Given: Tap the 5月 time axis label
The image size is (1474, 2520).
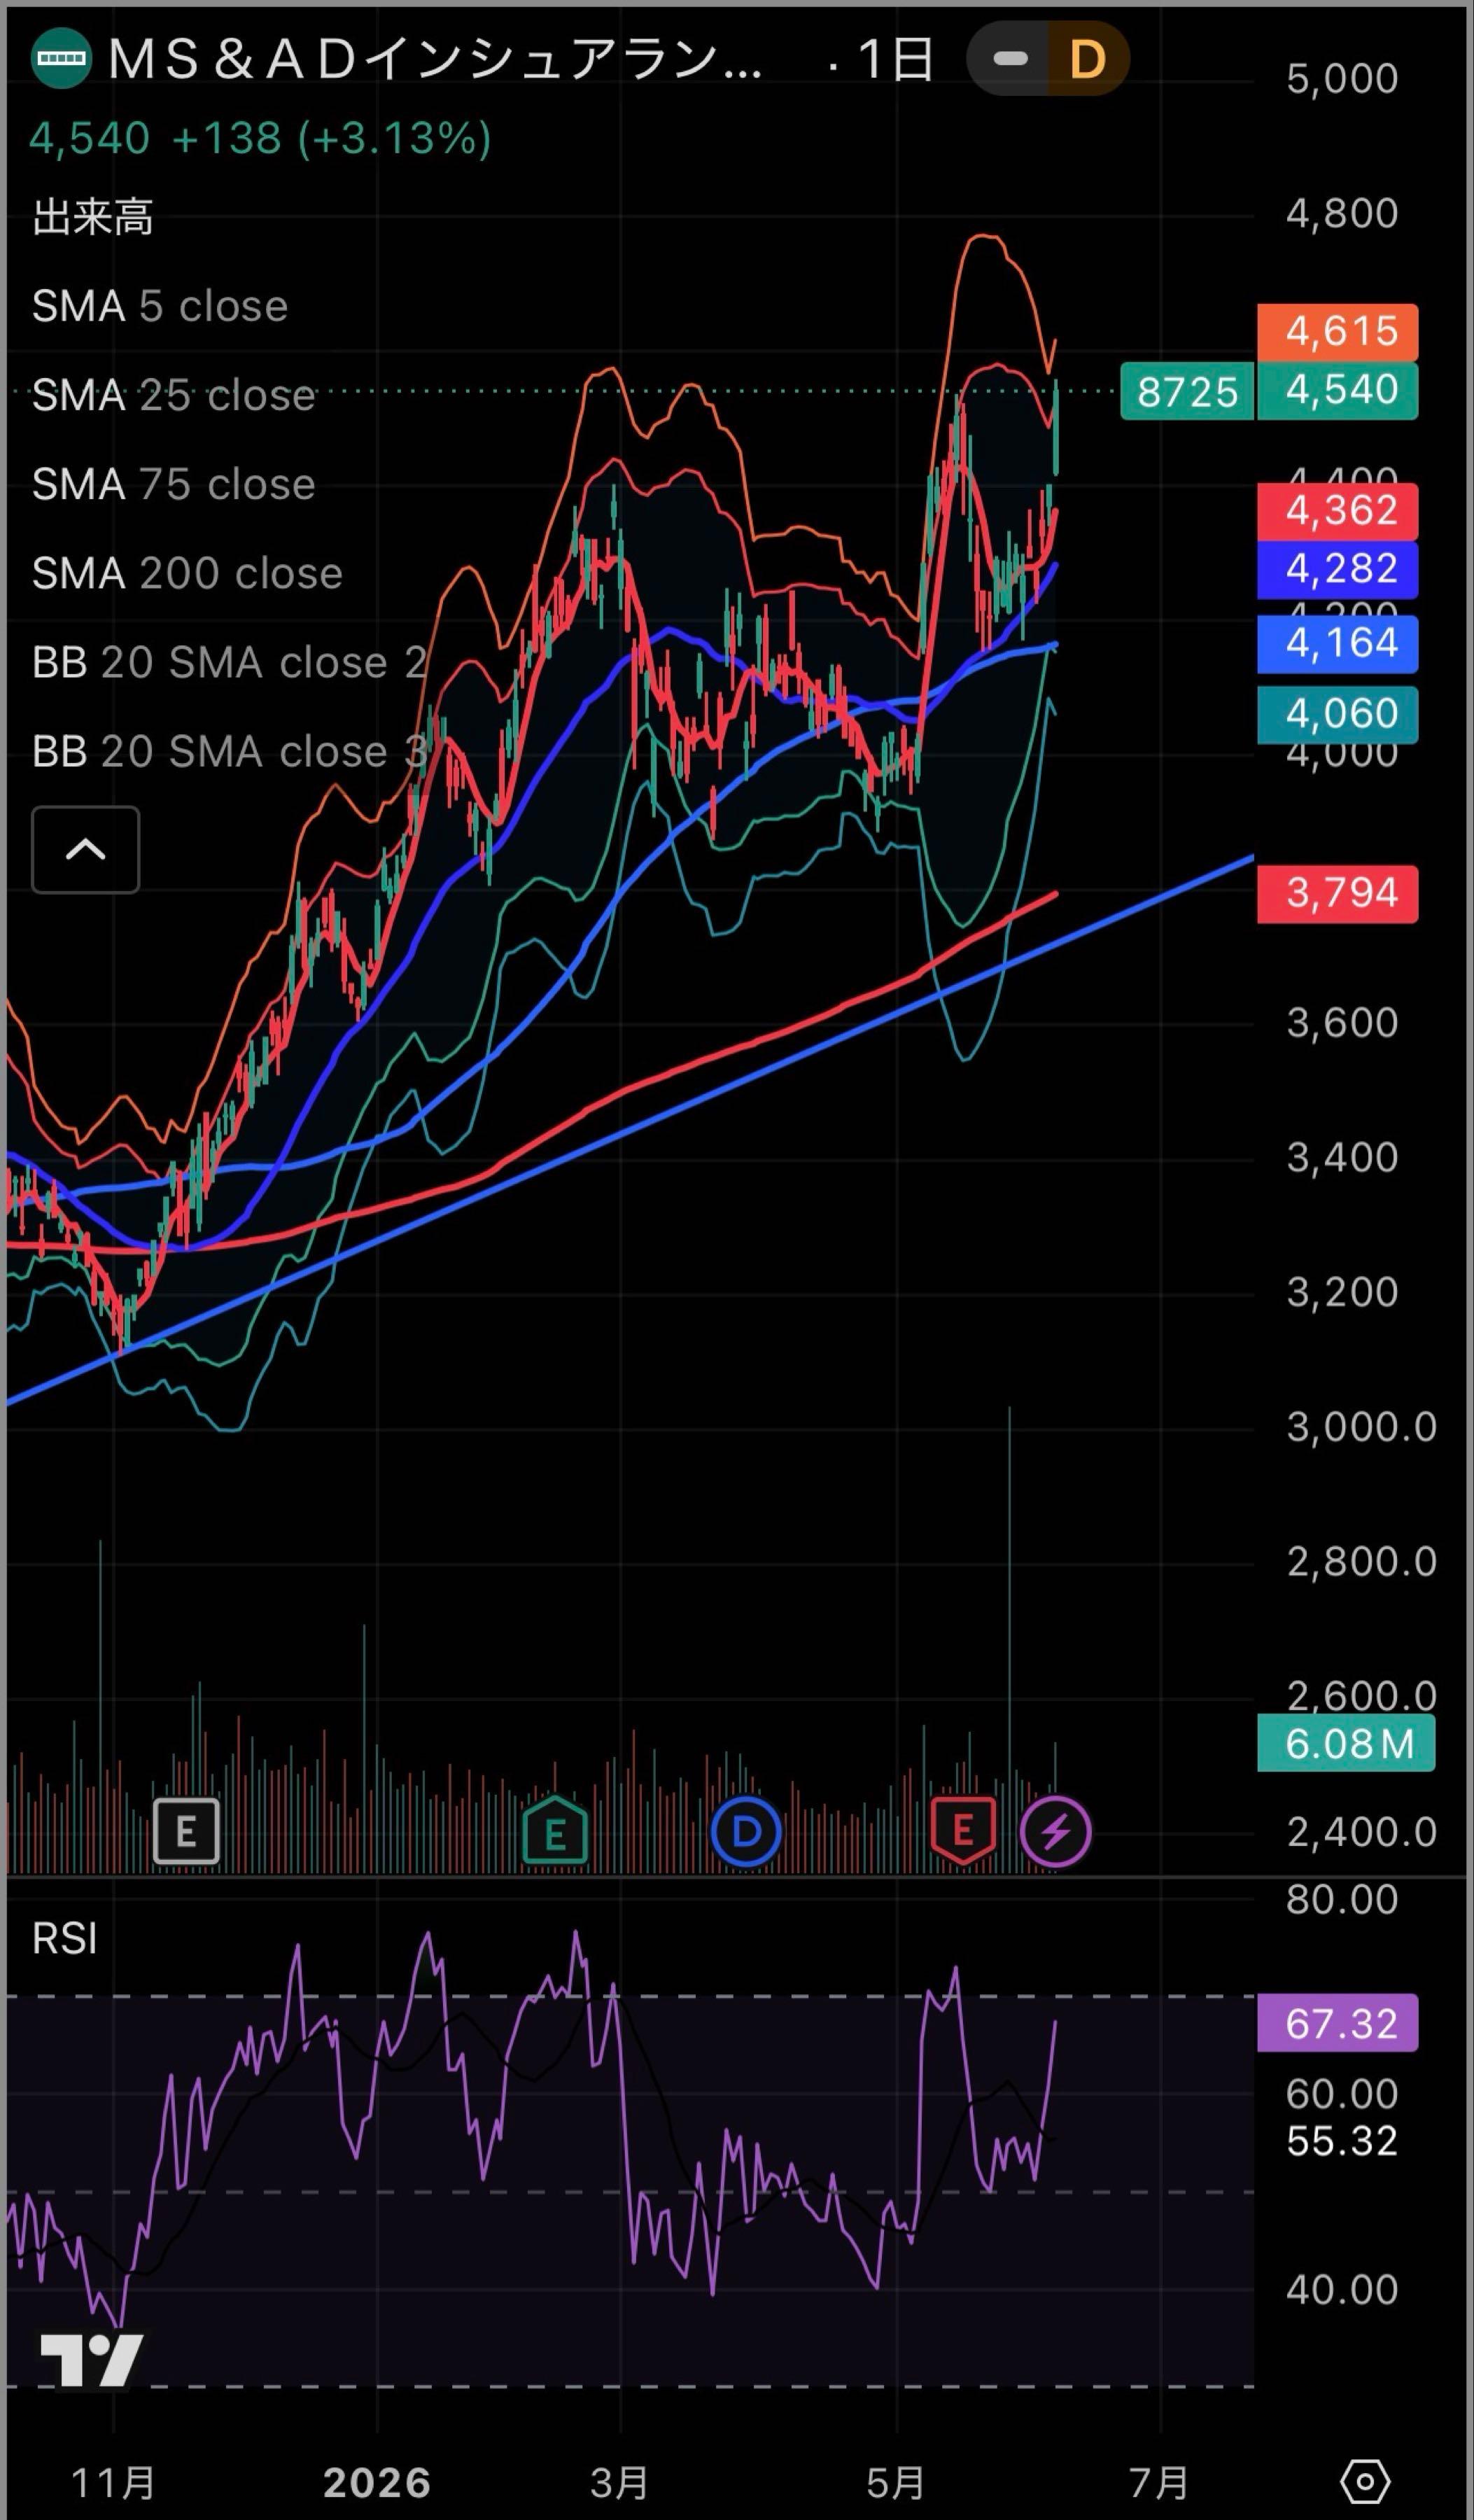Looking at the screenshot, I should [x=896, y=2483].
